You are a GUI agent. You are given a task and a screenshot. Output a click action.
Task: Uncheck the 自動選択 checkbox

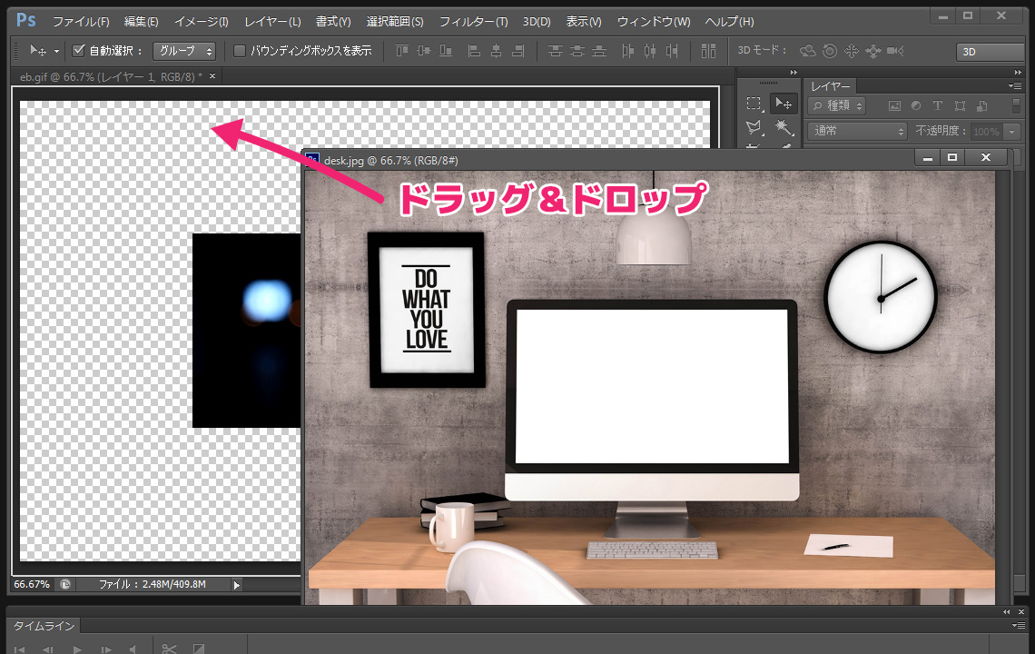(x=79, y=51)
